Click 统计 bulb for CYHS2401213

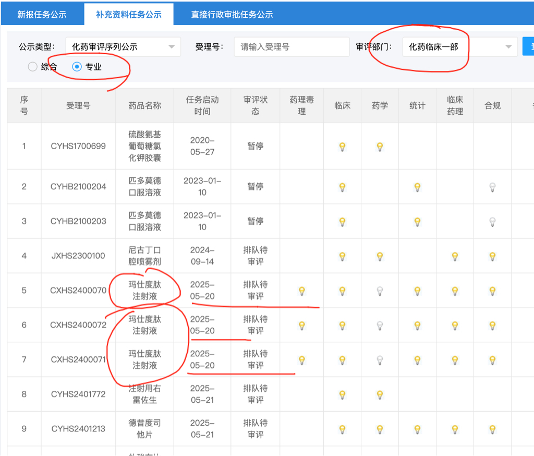[417, 429]
